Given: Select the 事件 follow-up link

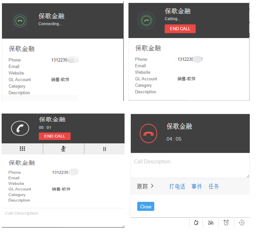Looking at the screenshot, I should pos(197,186).
